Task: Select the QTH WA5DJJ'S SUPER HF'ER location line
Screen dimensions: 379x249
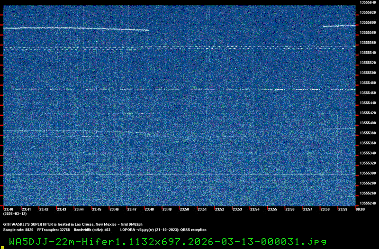Action: [x=73, y=224]
